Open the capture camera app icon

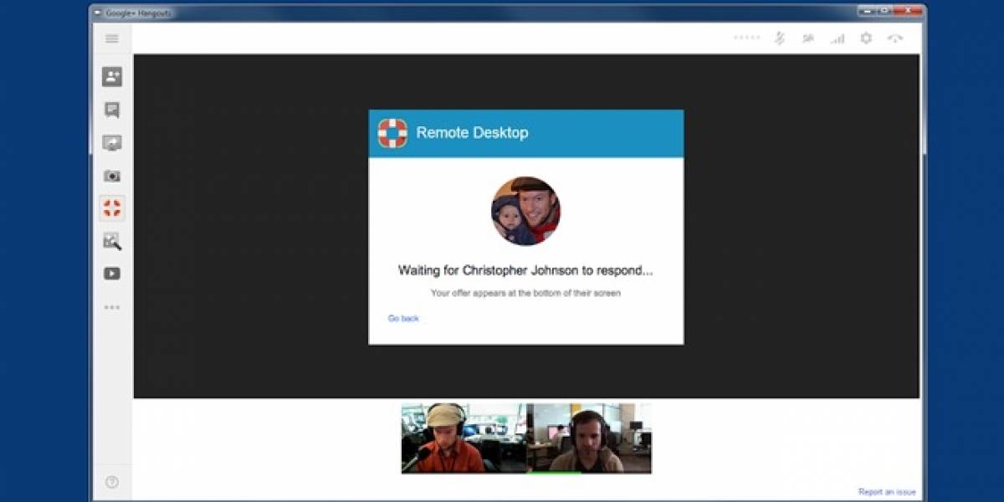point(112,176)
